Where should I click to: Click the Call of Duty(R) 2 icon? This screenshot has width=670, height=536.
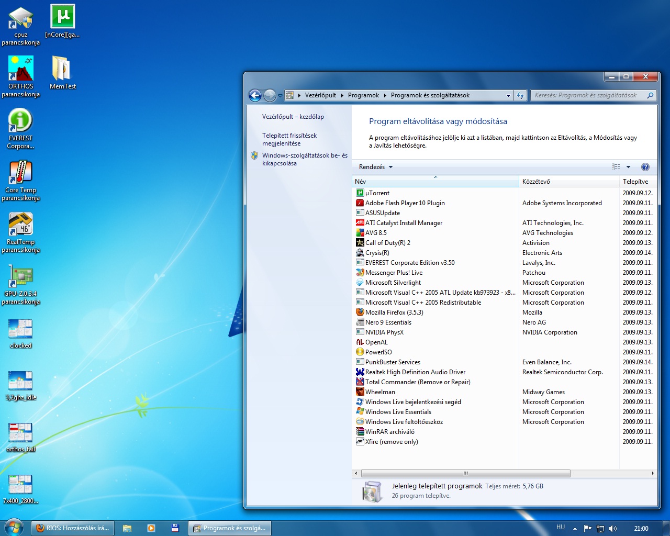click(360, 242)
